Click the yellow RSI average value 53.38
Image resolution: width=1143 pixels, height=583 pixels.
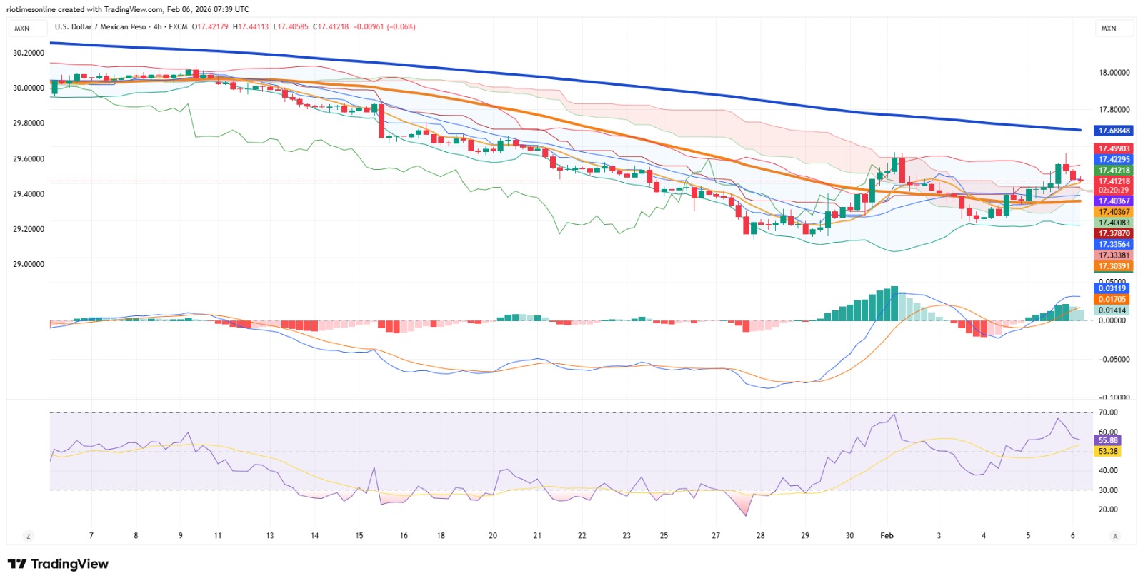[x=1108, y=451]
